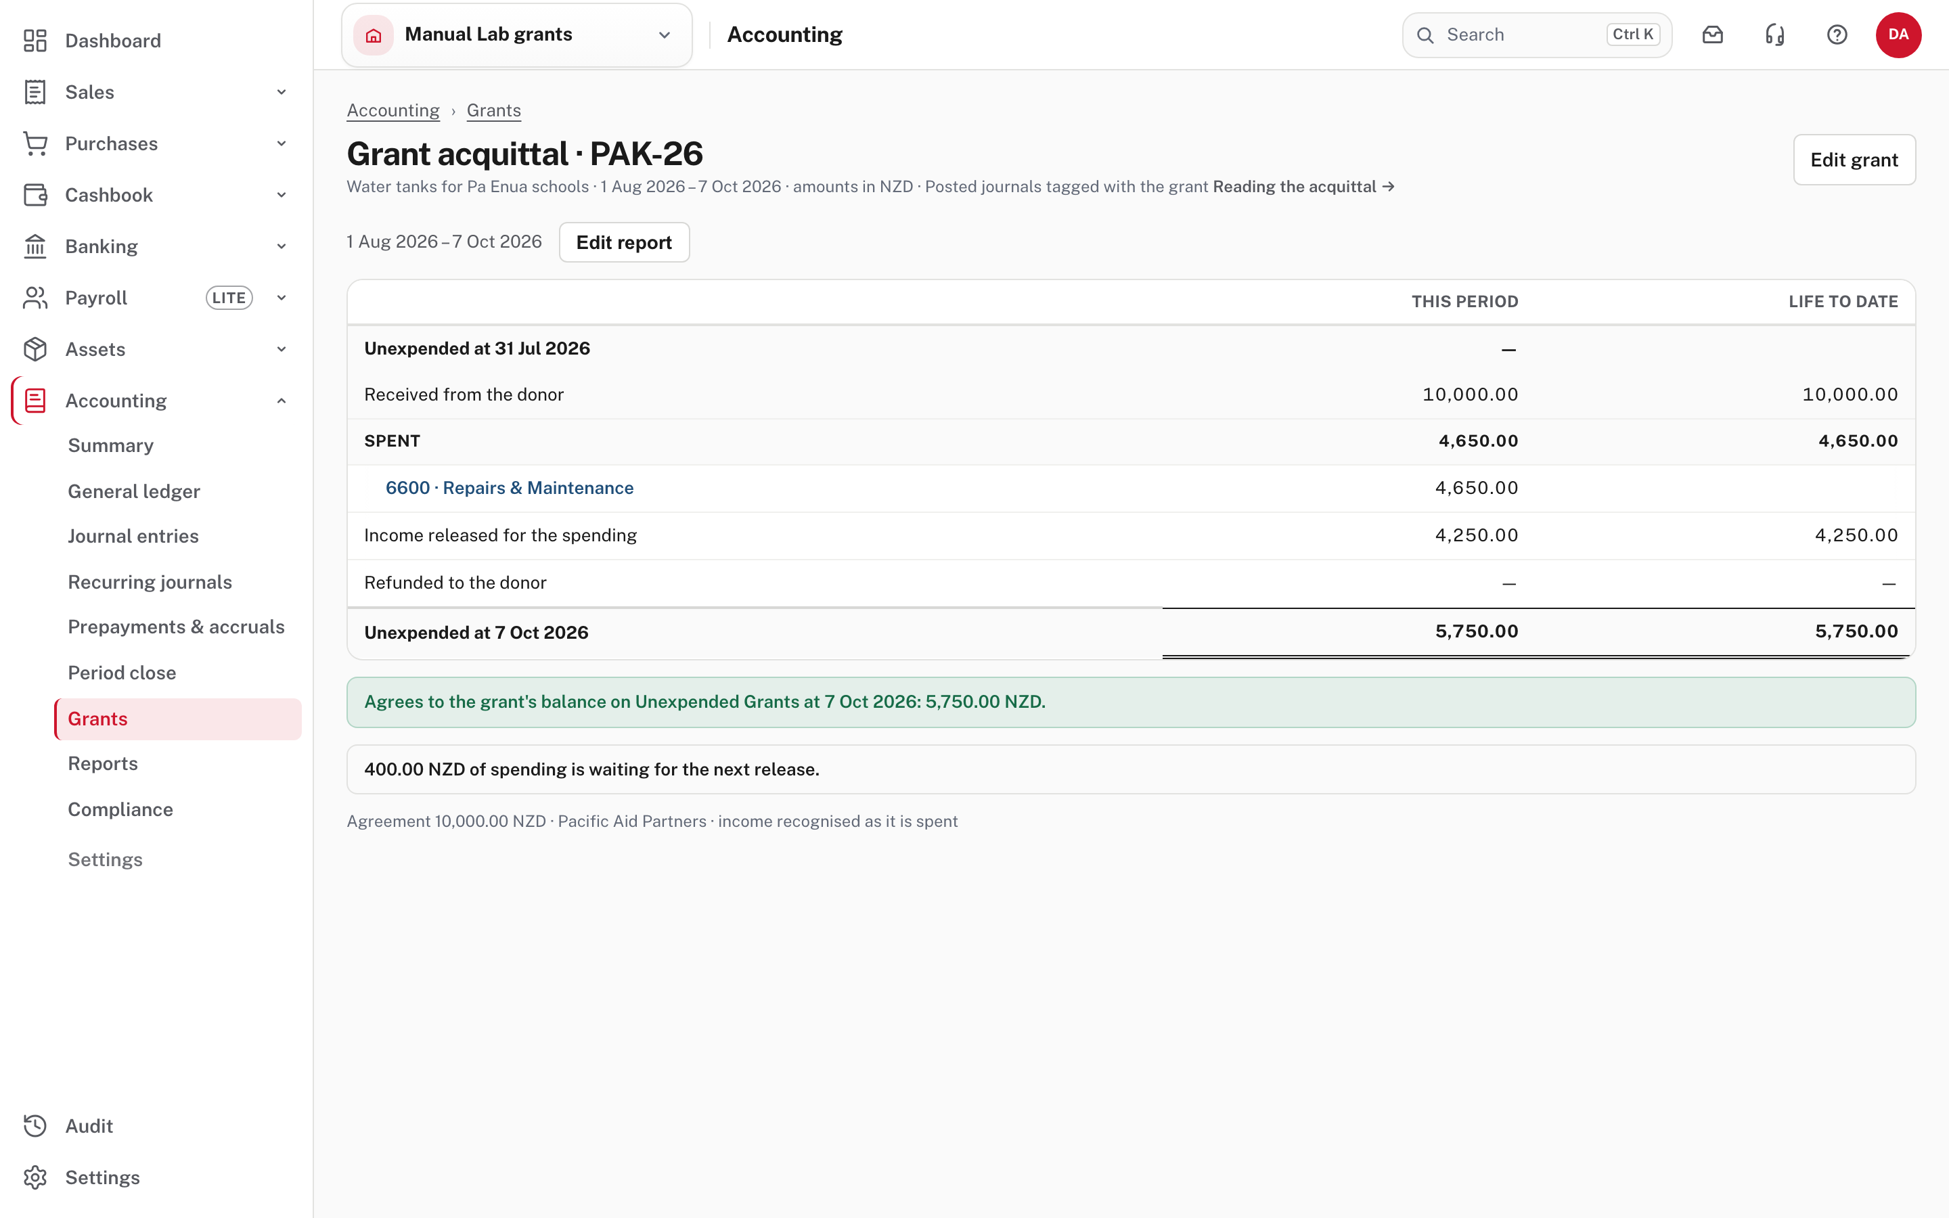Collapse the Accounting menu chevron
1949x1218 pixels.
click(281, 401)
